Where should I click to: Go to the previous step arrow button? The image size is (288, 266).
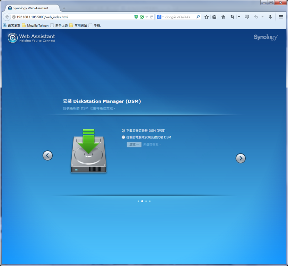(x=47, y=156)
